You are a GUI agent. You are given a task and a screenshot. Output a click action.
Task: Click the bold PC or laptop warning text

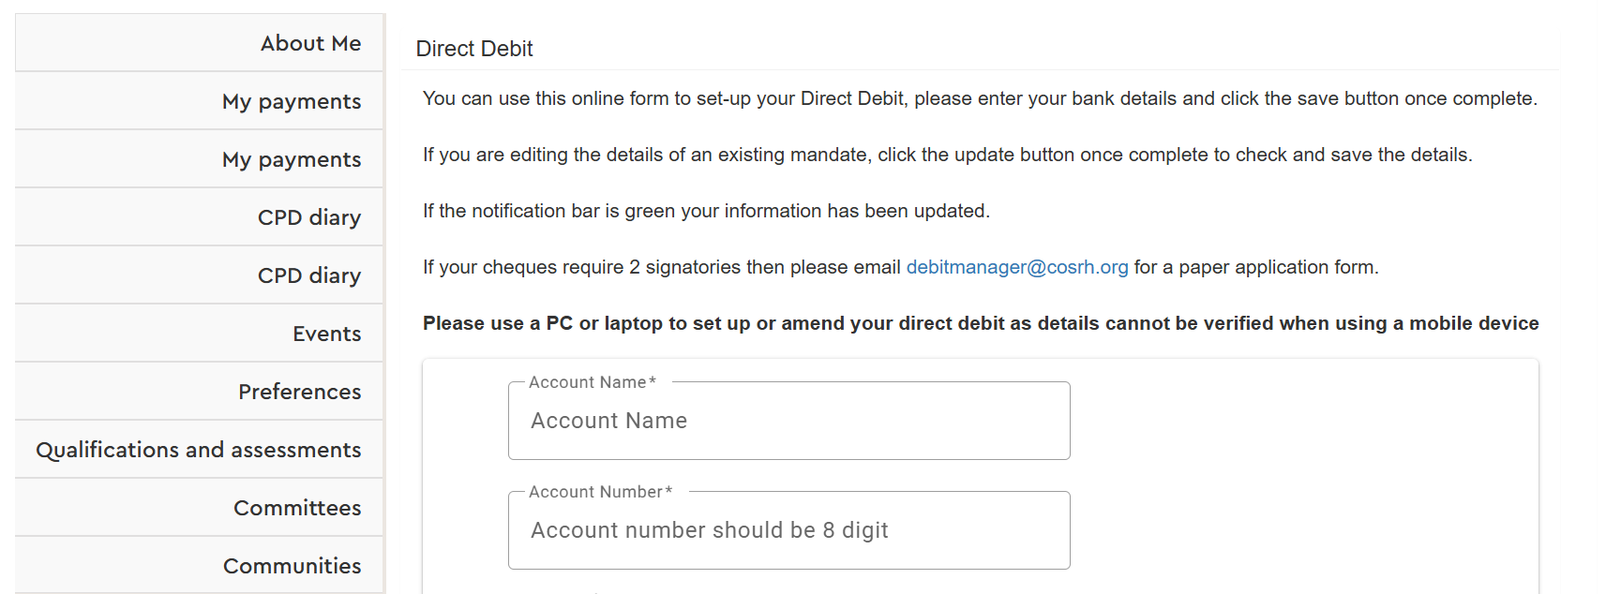[x=980, y=323]
